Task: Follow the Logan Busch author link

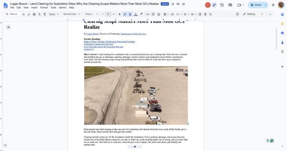Action: [93, 34]
